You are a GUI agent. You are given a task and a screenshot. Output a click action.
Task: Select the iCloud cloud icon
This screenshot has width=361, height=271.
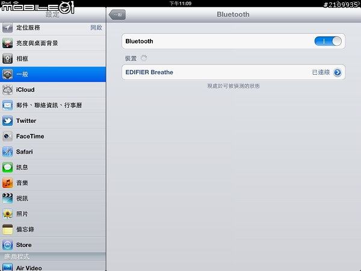click(x=8, y=90)
